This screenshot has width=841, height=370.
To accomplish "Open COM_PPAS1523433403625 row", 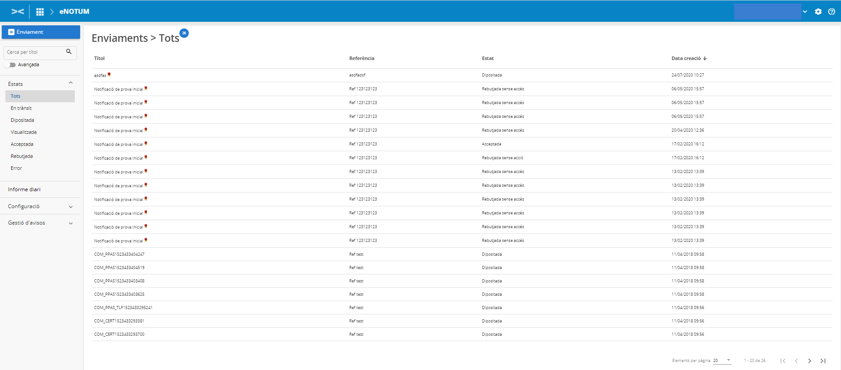I will (x=462, y=294).
